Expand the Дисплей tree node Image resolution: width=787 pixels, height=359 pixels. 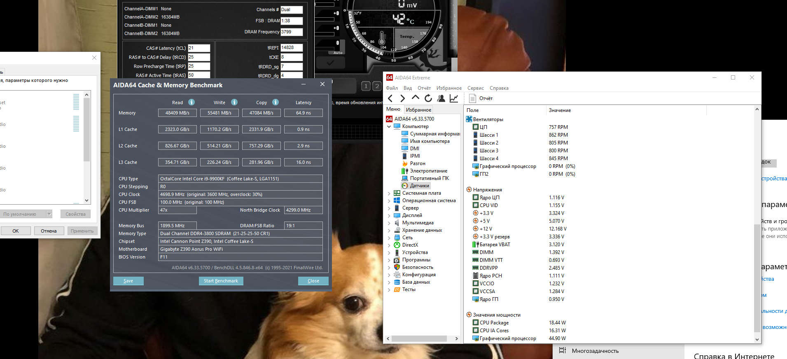coord(389,215)
